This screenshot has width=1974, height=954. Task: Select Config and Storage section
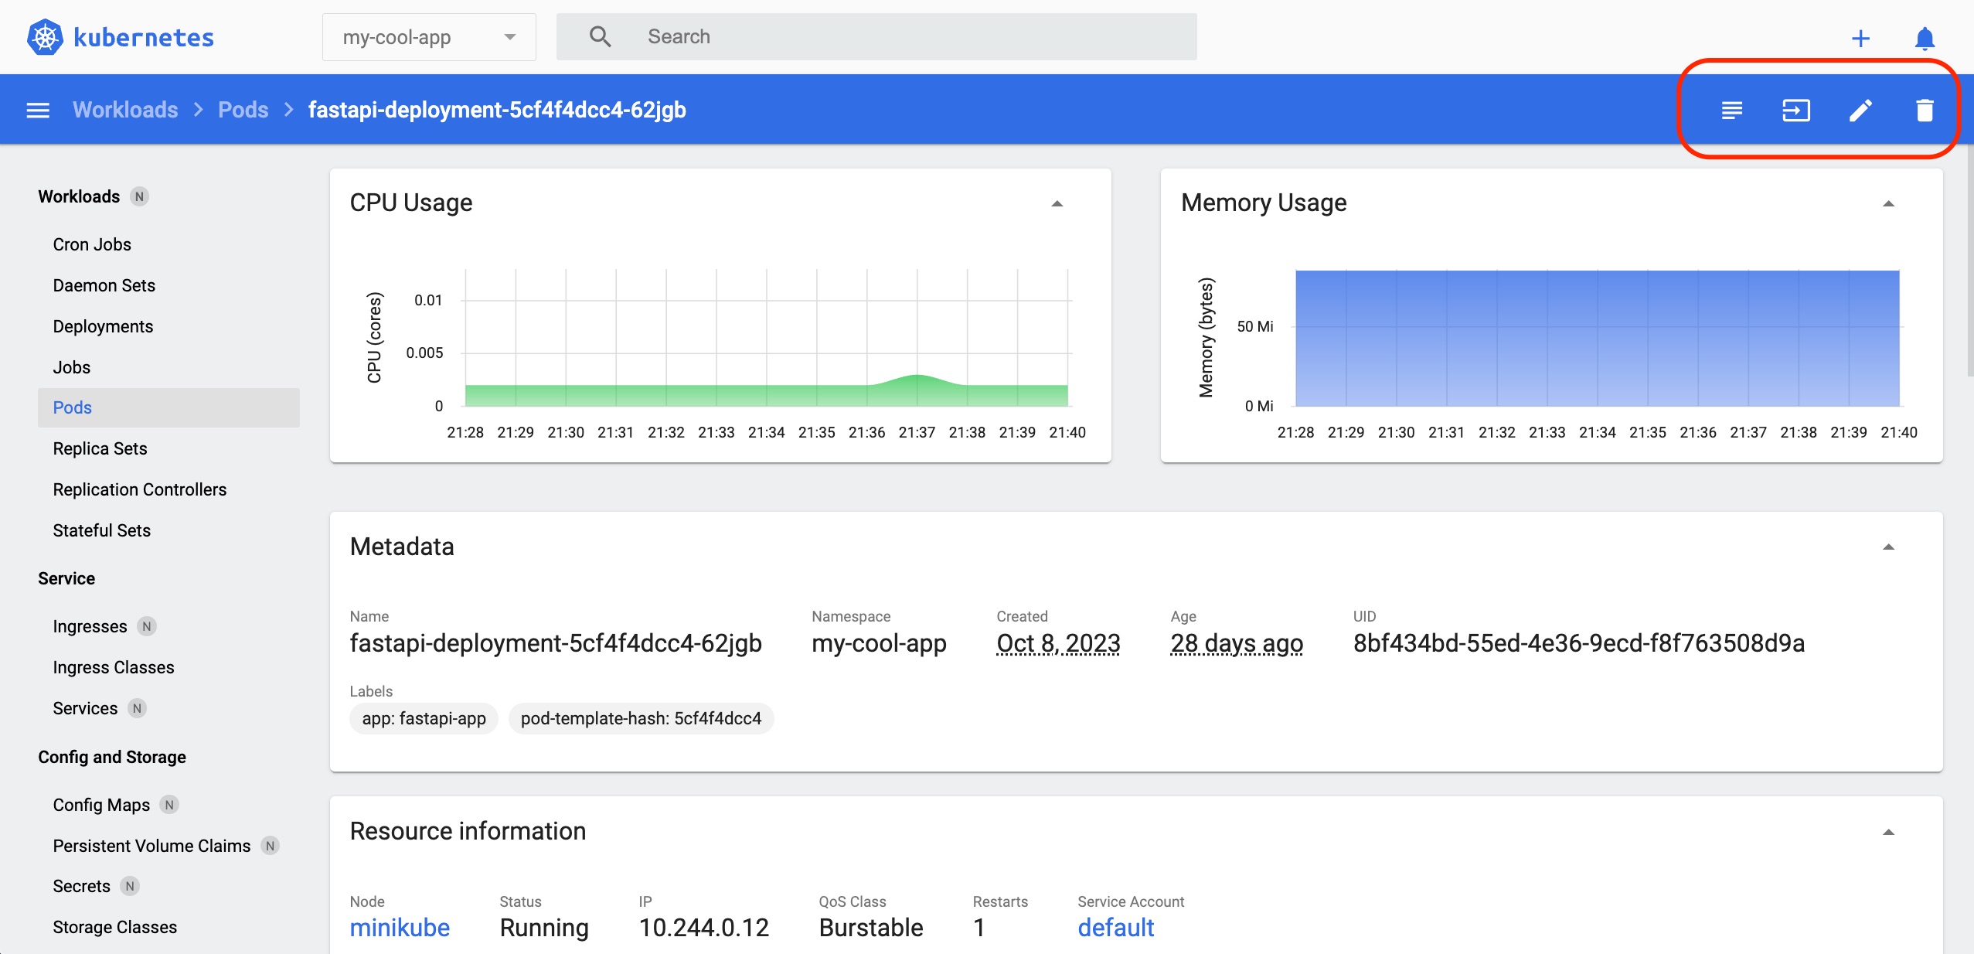112,757
